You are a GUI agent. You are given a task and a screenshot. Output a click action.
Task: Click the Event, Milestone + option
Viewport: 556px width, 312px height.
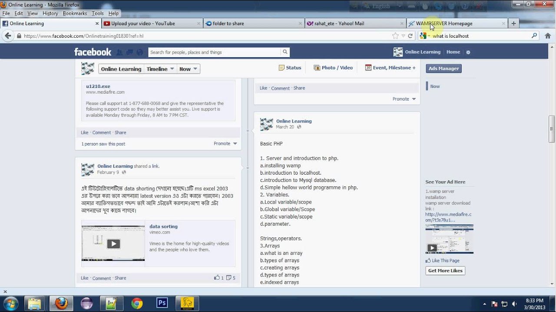tap(391, 68)
